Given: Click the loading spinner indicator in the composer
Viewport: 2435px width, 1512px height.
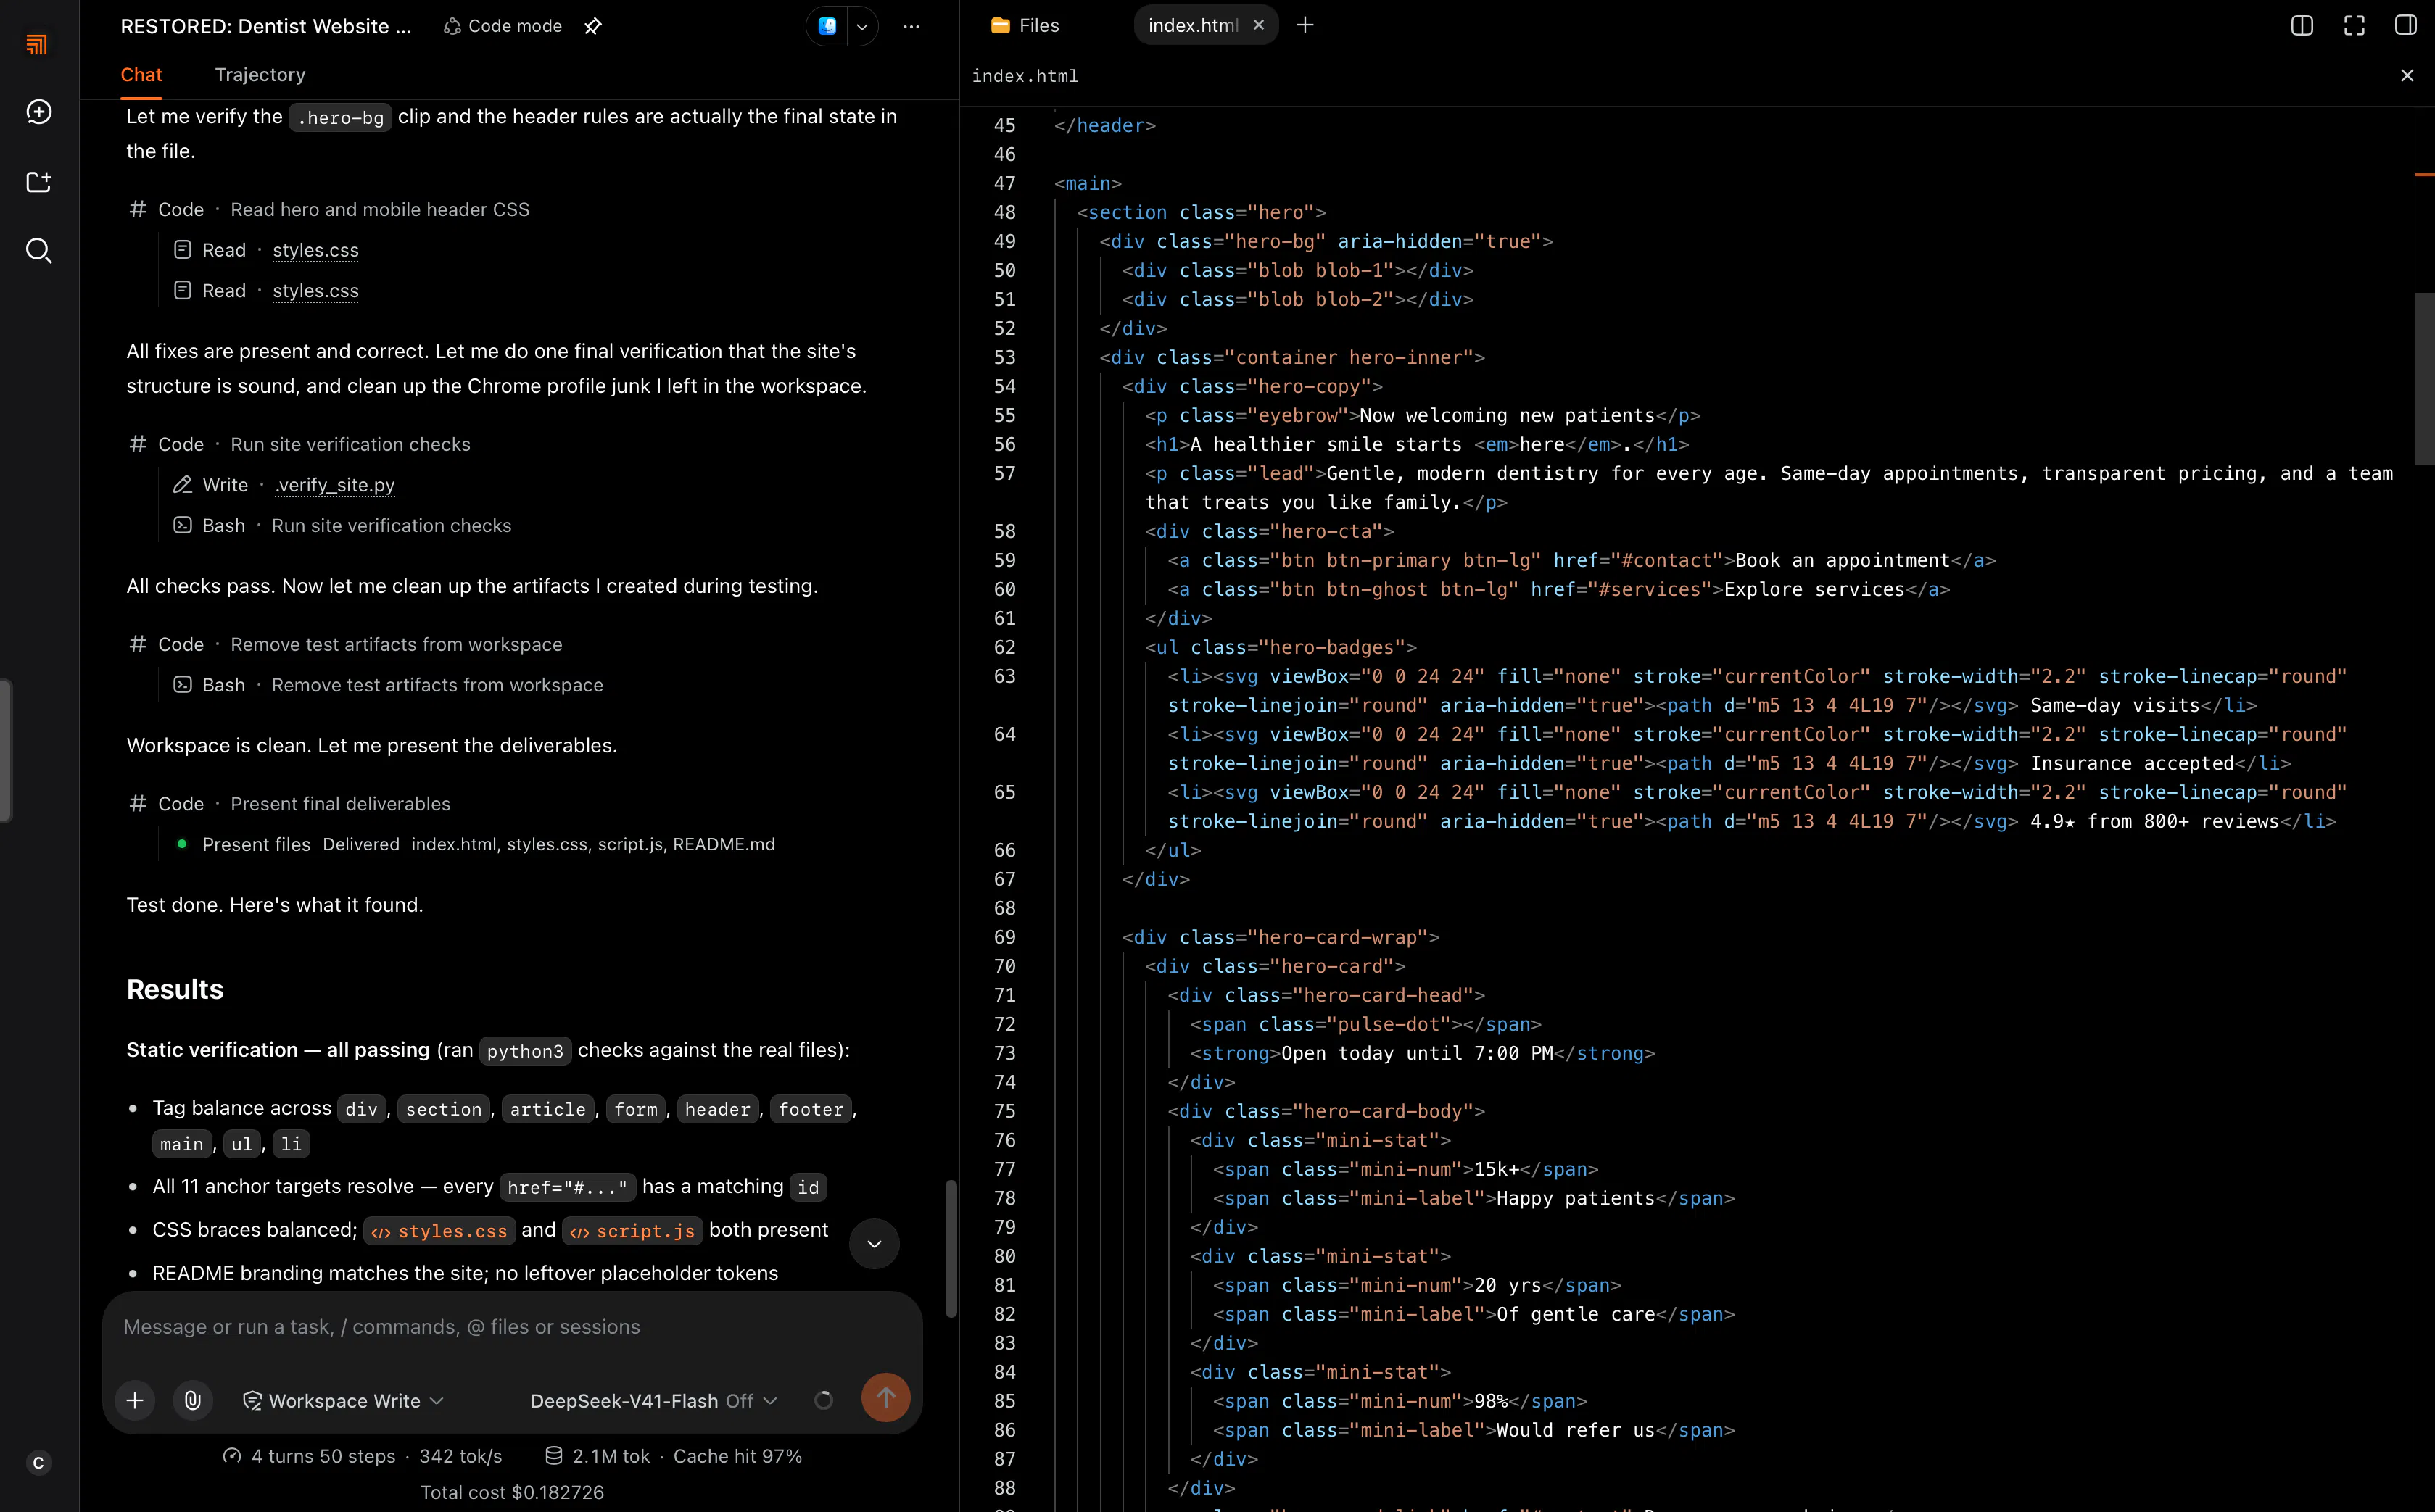Looking at the screenshot, I should tap(823, 1401).
